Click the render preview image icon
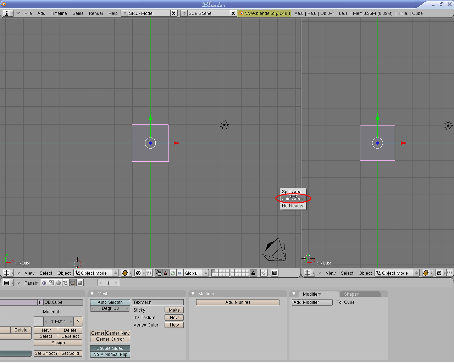This screenshot has width=454, height=363. pyautogui.click(x=275, y=273)
